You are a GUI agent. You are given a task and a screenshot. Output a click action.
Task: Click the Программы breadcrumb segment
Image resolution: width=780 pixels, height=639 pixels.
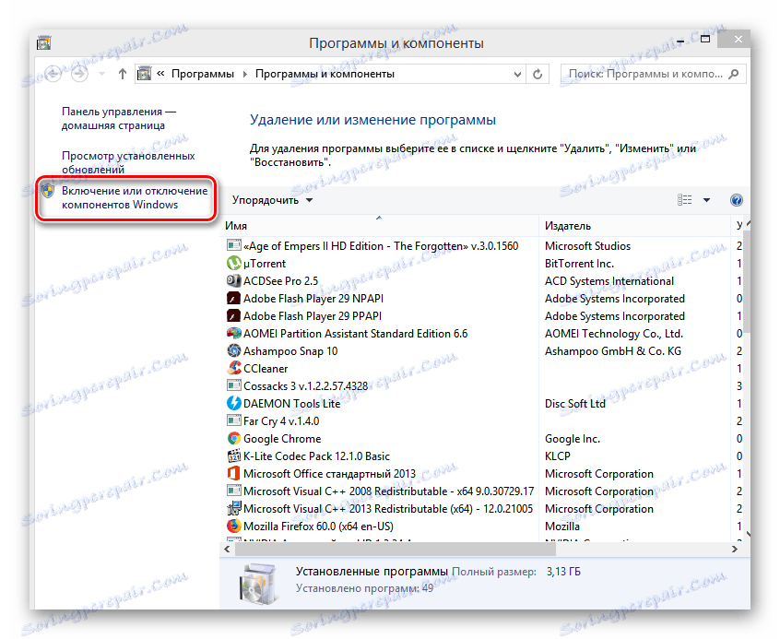203,74
